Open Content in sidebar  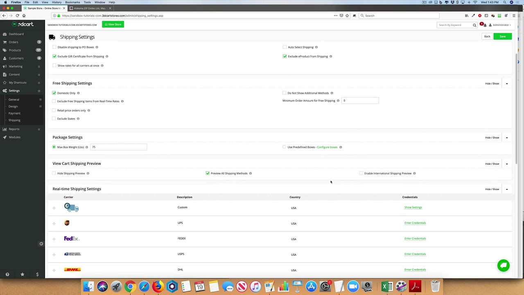click(x=14, y=75)
